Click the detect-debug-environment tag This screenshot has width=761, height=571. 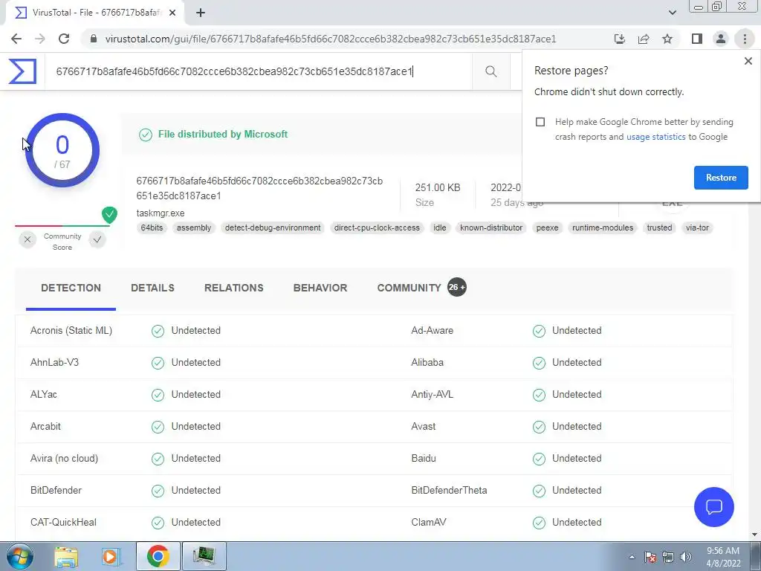click(273, 228)
